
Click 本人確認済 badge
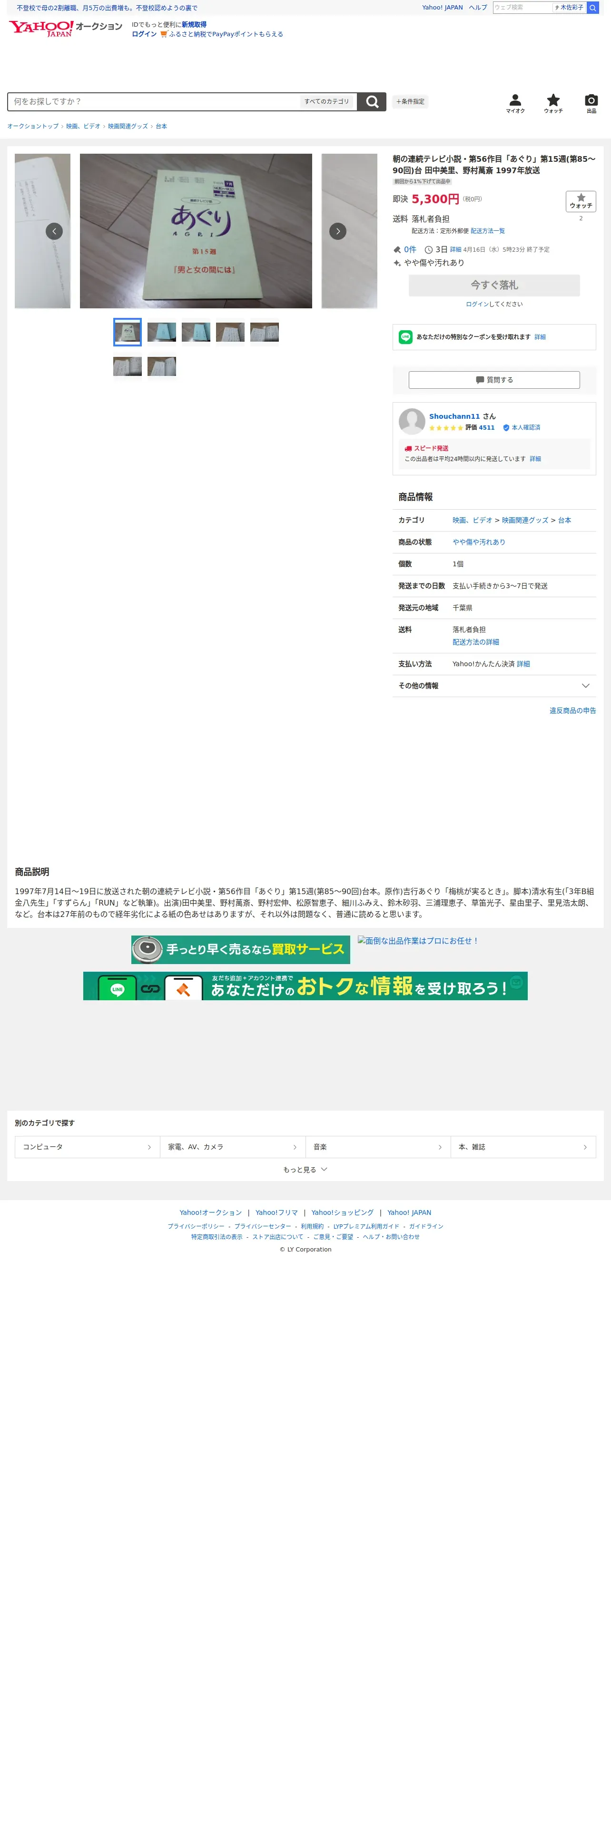coord(522,428)
